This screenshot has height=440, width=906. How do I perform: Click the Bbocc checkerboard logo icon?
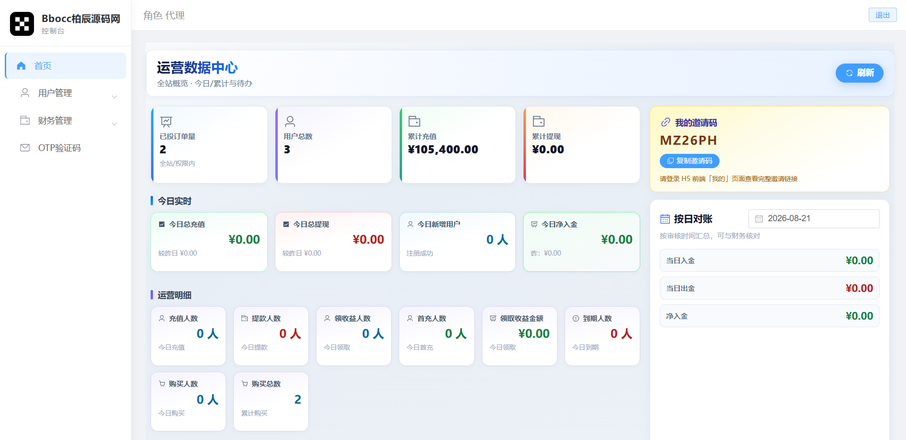[22, 24]
